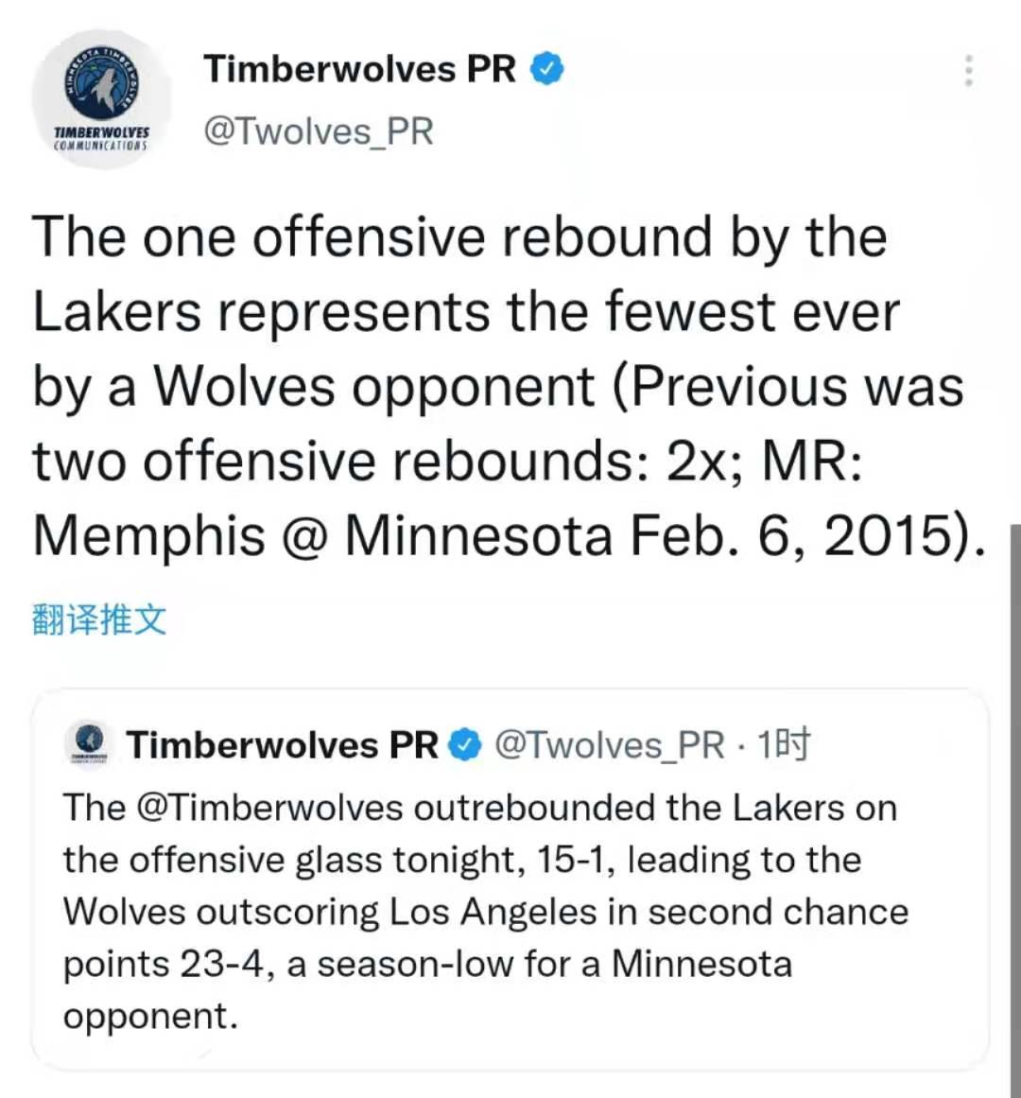Click main tweet text about offensive rebound

pyautogui.click(x=508, y=386)
